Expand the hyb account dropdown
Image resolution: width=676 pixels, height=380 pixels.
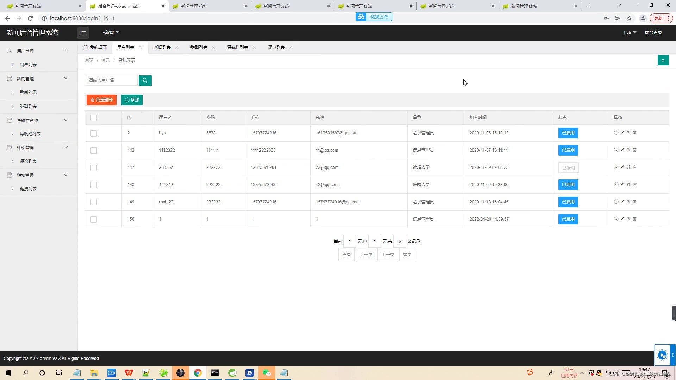coord(630,32)
